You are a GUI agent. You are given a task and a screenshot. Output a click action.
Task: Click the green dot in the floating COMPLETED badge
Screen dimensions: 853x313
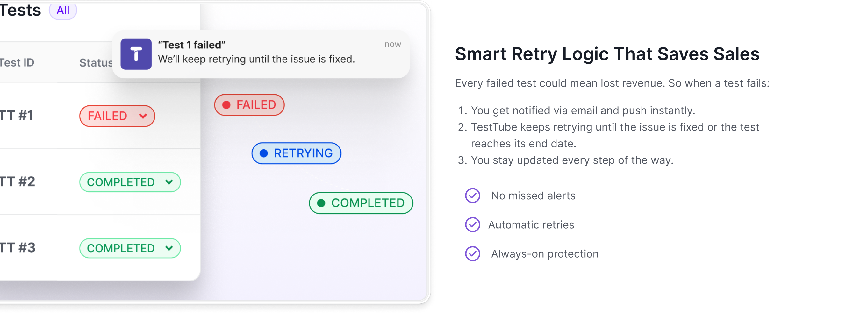pyautogui.click(x=321, y=203)
